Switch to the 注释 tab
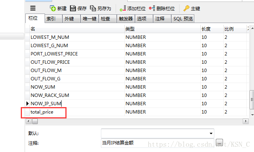Screen dimensions: 254x152 (162, 19)
